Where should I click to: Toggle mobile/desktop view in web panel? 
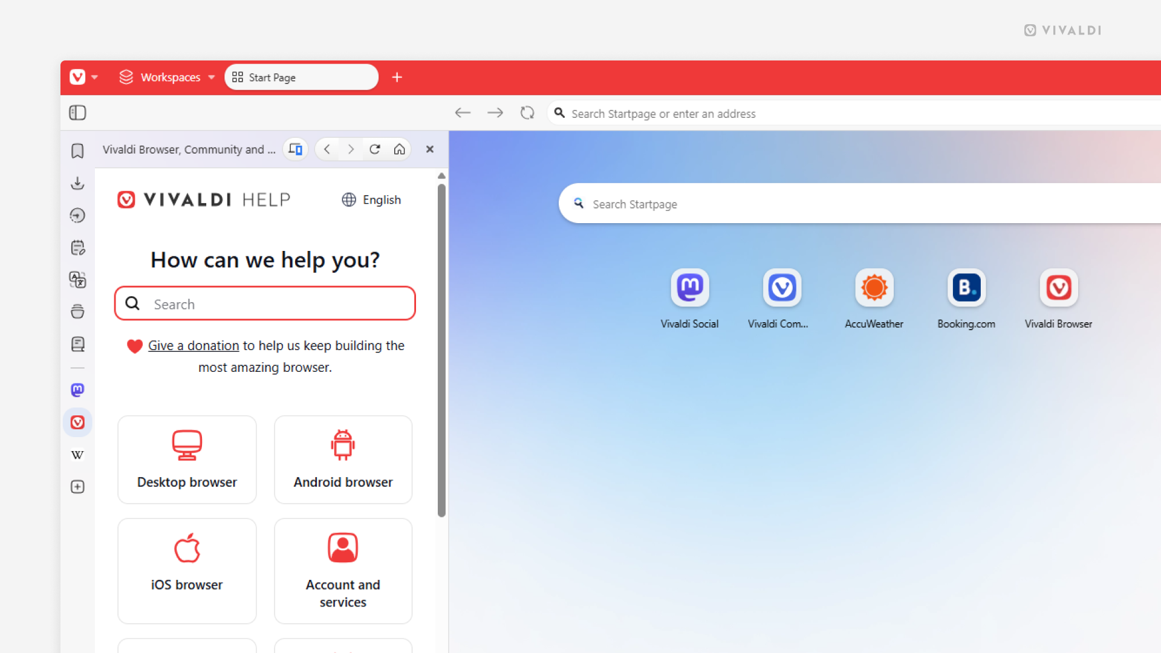click(295, 149)
